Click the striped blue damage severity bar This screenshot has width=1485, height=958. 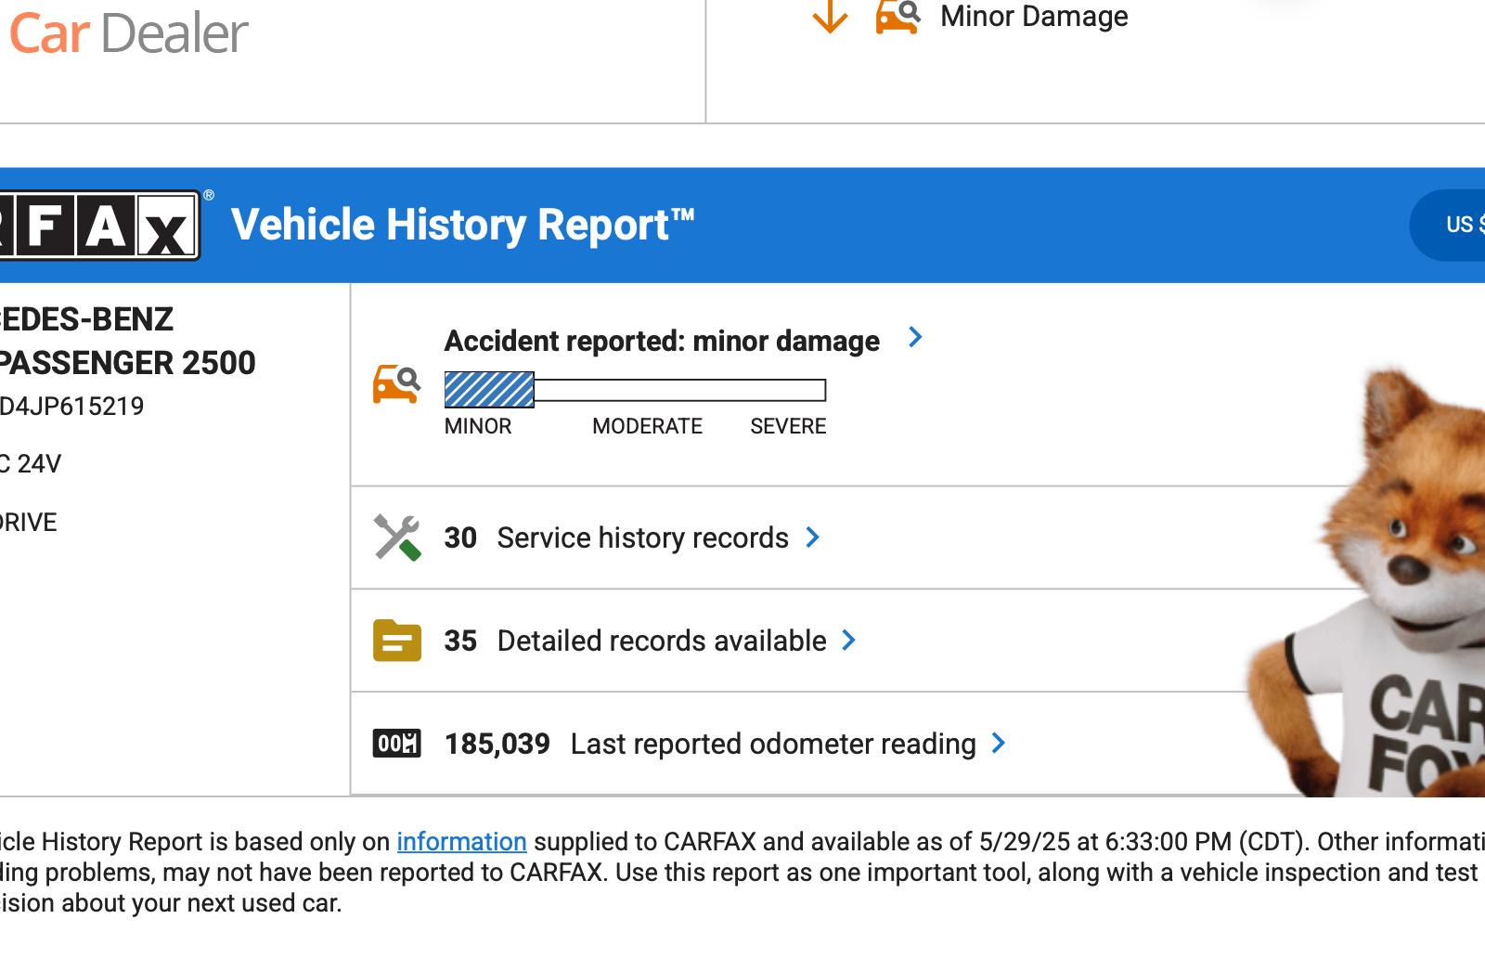click(x=489, y=390)
